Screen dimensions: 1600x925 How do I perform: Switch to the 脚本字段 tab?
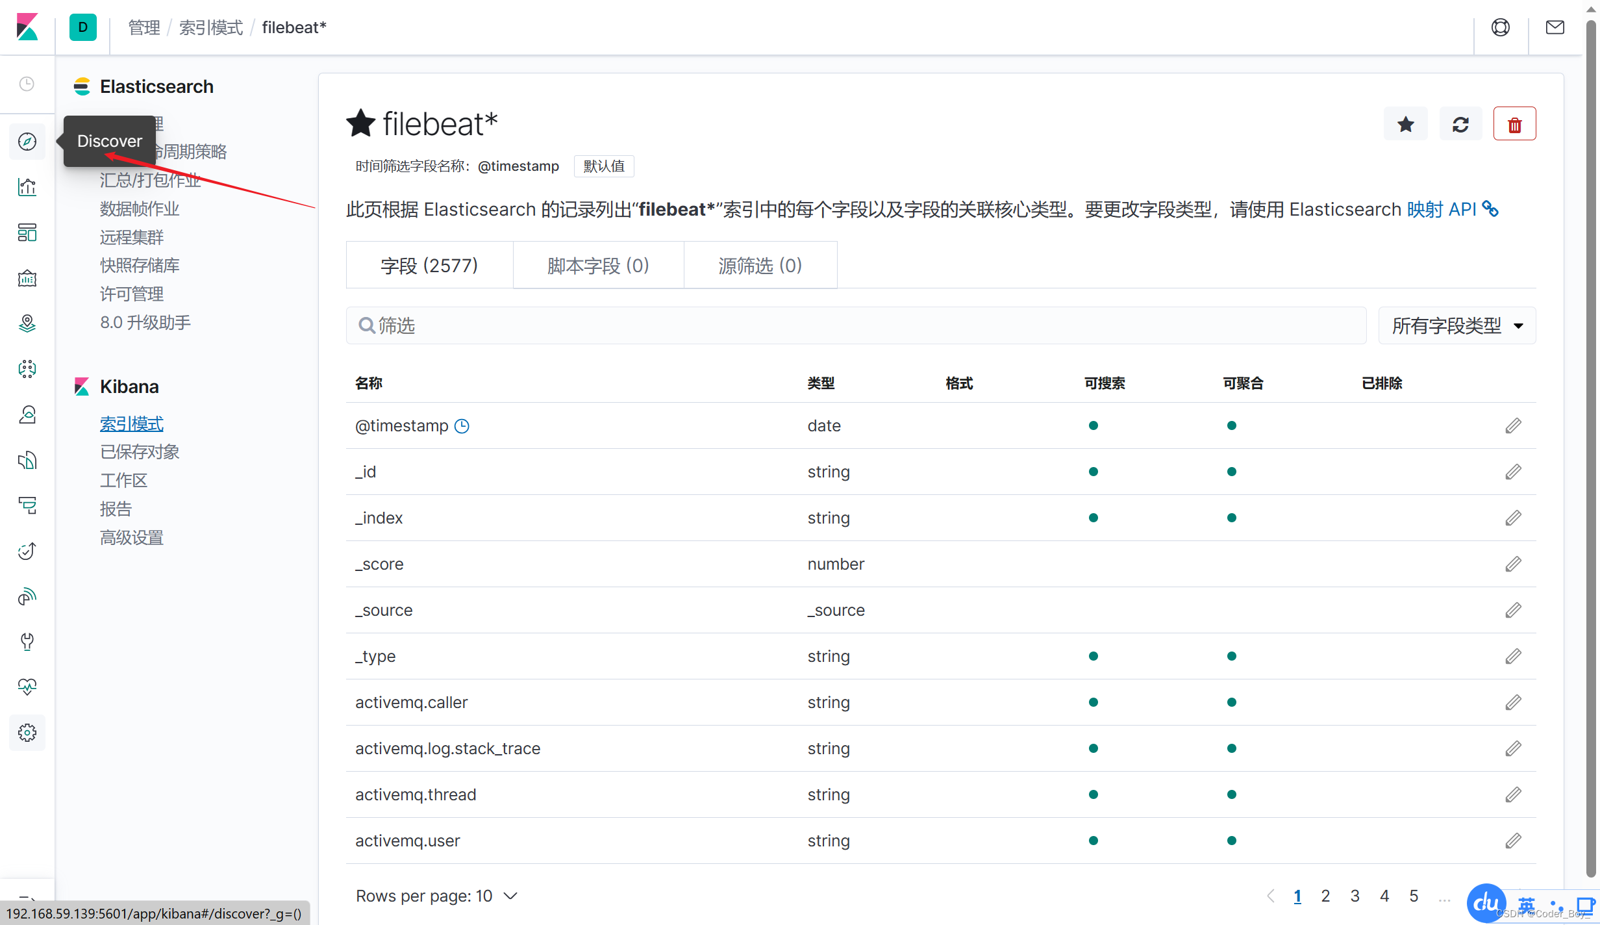[598, 265]
